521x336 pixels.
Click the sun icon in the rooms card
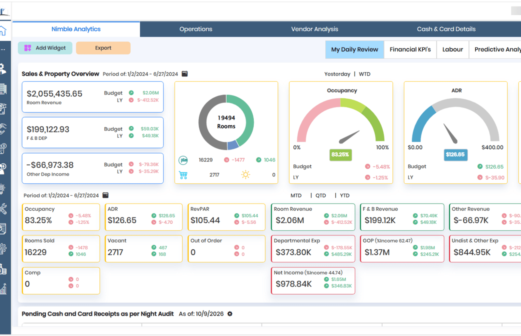246,175
